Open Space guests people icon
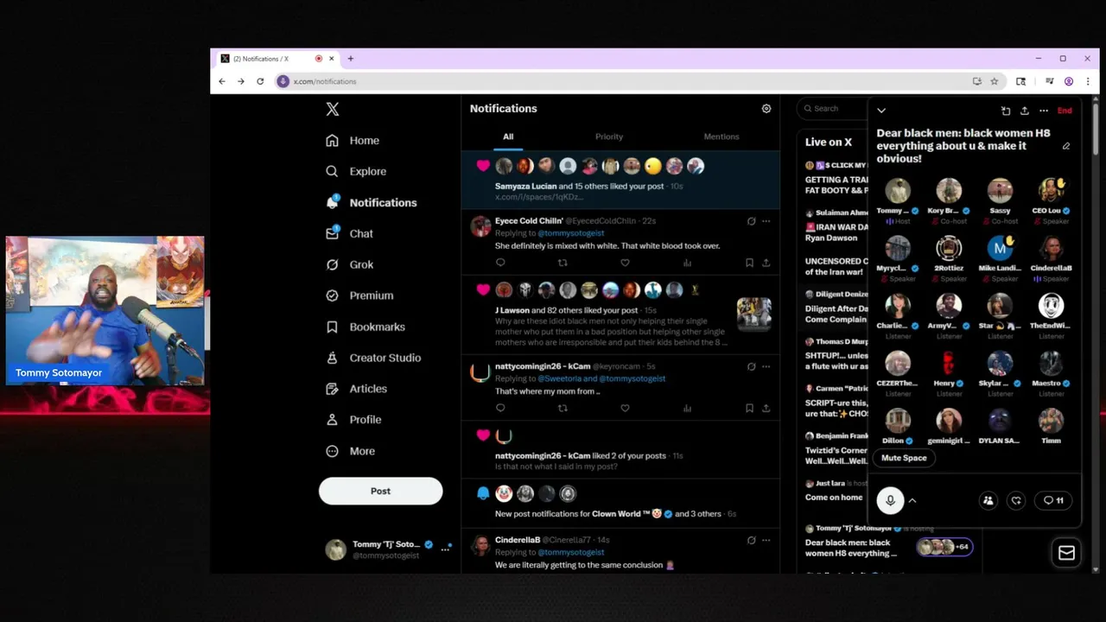 [988, 500]
